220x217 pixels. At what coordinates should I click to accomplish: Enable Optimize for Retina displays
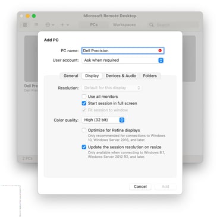click(84, 130)
